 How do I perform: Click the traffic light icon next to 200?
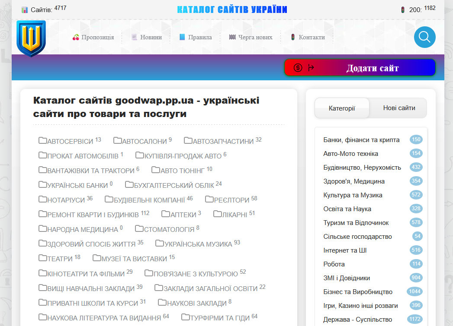403,10
